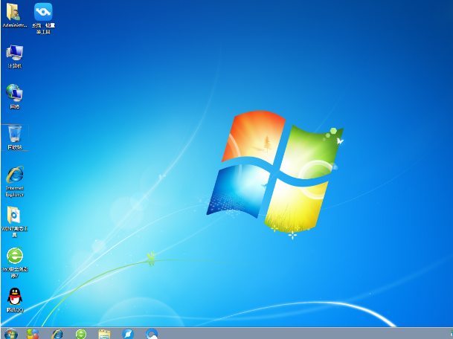Launch Internet Explorer from the taskbar
The width and height of the screenshot is (453, 339).
[x=57, y=334]
